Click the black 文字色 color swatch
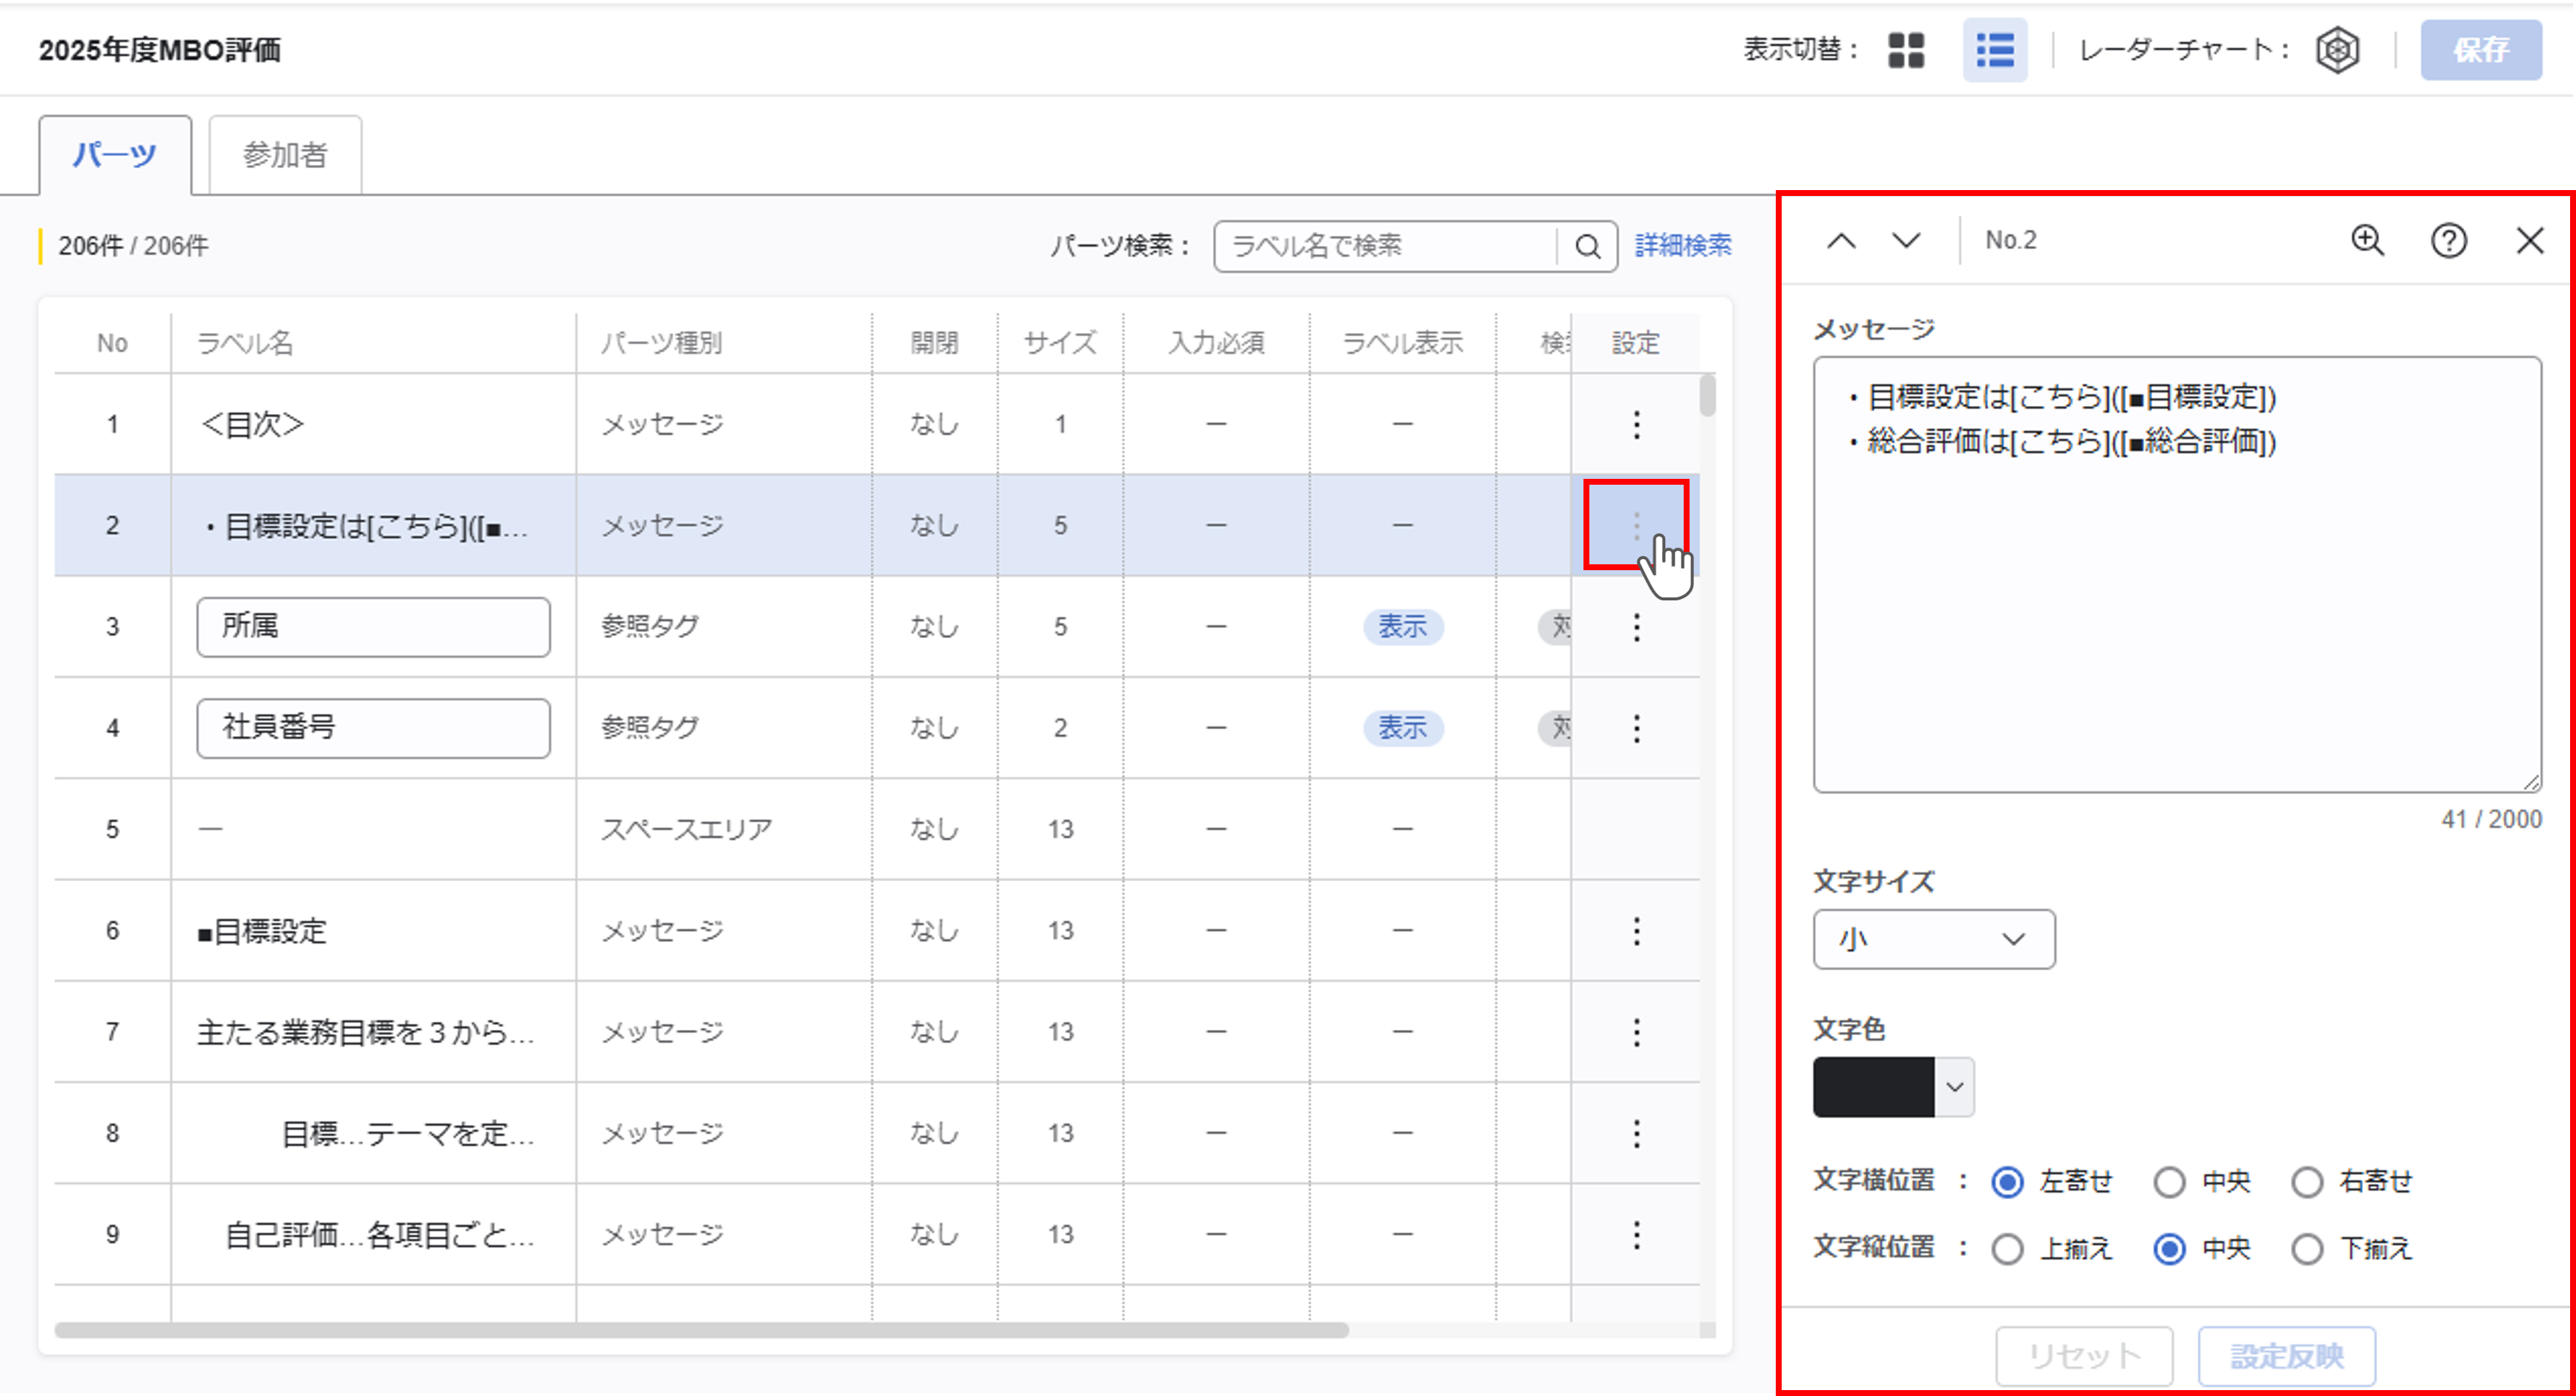This screenshot has height=1396, width=2576. pyautogui.click(x=1873, y=1087)
